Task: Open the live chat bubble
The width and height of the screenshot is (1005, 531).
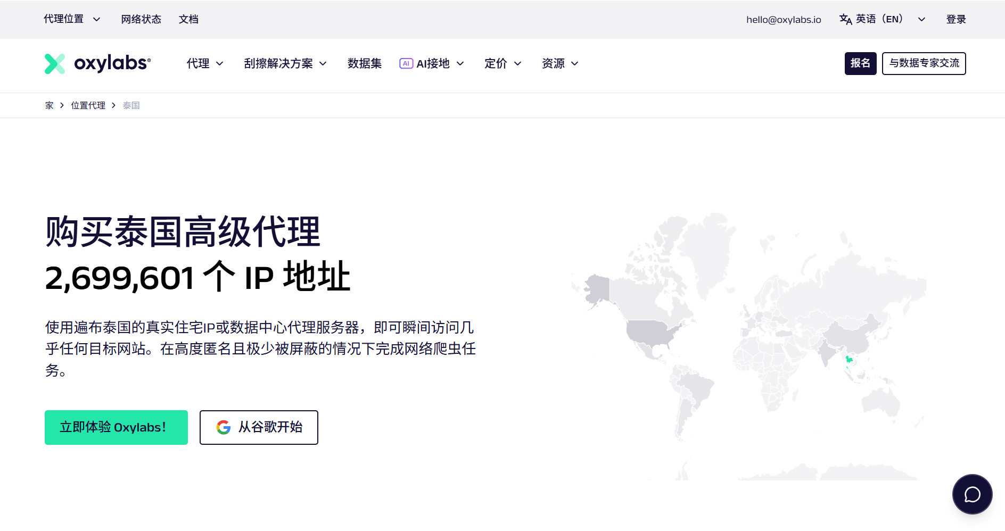Action: (x=972, y=494)
